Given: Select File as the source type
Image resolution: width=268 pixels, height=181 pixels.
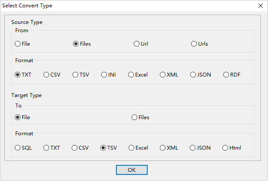Looking at the screenshot, I should 18,44.
